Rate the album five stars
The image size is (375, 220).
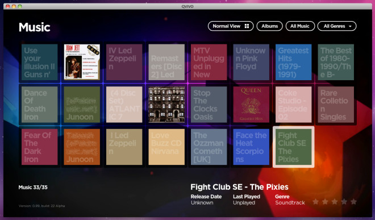click(x=353, y=202)
